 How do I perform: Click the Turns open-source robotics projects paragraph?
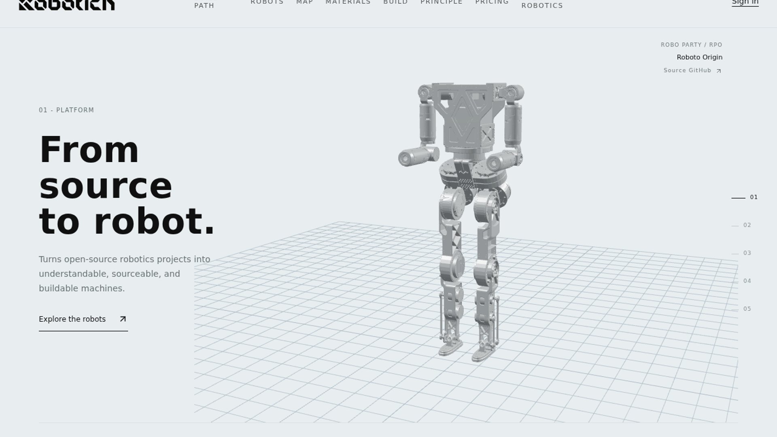[x=125, y=274]
